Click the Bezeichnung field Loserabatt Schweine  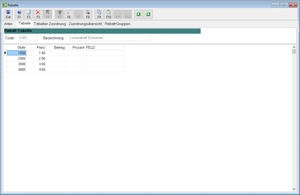tap(110, 38)
